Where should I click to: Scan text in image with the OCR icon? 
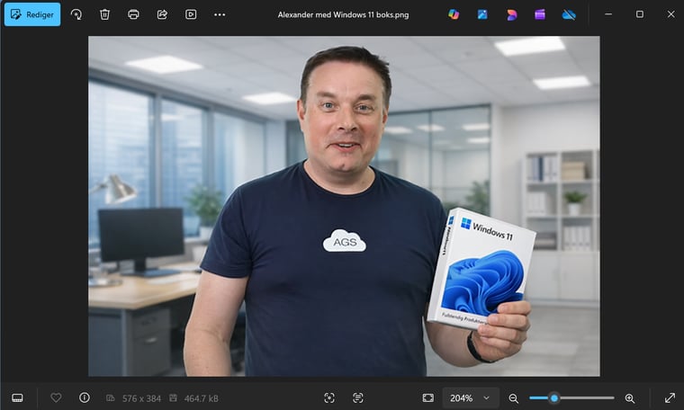pos(357,397)
